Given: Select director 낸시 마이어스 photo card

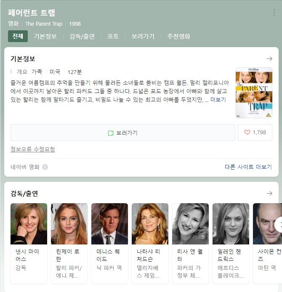Looking at the screenshot, I should (x=29, y=224).
